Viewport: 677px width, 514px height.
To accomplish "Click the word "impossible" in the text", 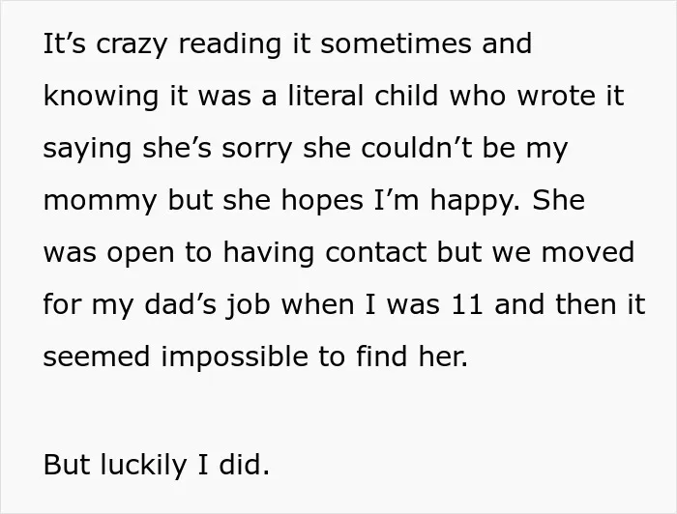I will pos(234,357).
